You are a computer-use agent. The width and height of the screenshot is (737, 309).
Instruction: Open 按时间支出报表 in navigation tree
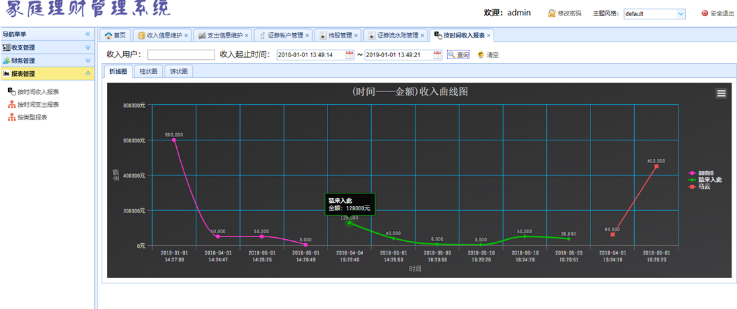[x=38, y=105]
